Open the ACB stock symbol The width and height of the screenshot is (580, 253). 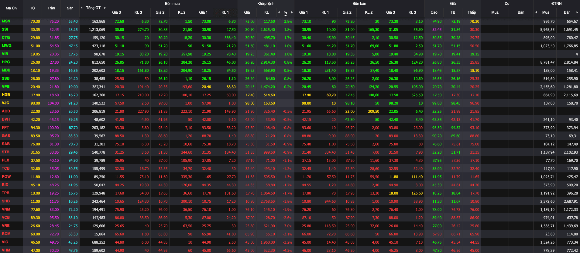(6, 111)
